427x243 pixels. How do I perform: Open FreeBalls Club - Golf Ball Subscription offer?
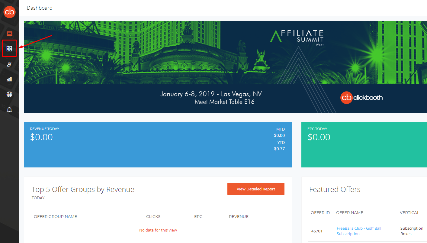pyautogui.click(x=359, y=231)
